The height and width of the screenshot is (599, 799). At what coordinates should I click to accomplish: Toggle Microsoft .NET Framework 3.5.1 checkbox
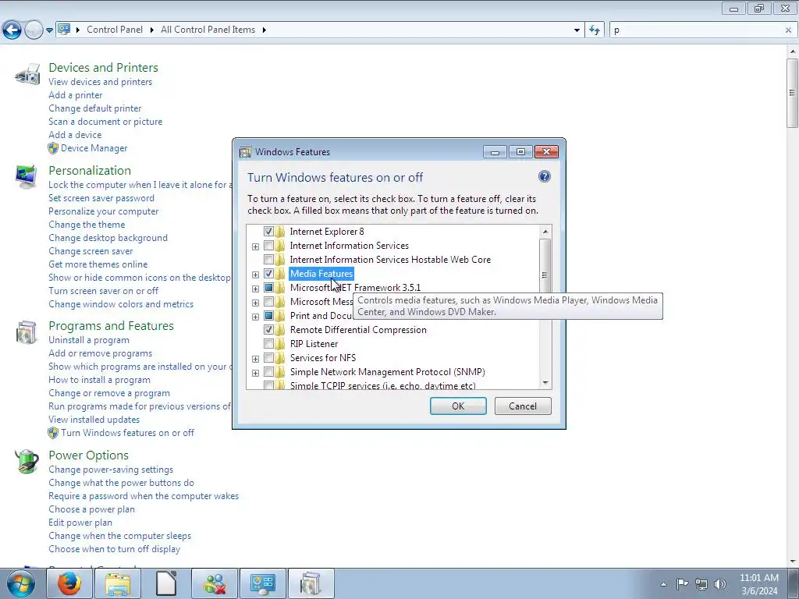tap(268, 287)
